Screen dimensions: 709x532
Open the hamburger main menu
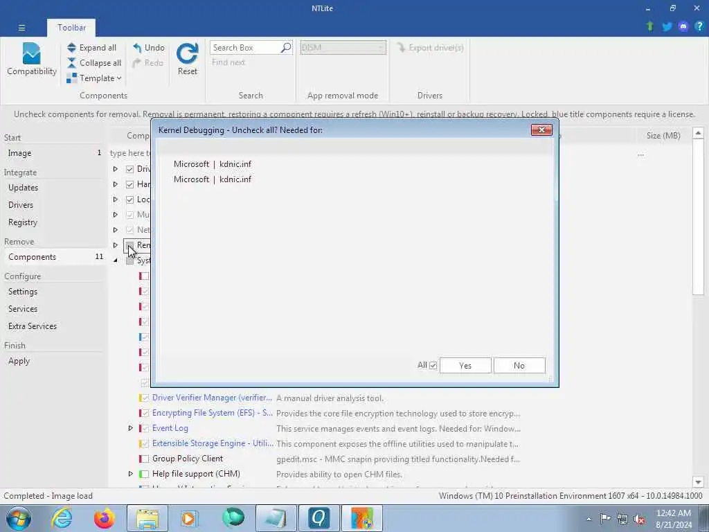coord(21,28)
